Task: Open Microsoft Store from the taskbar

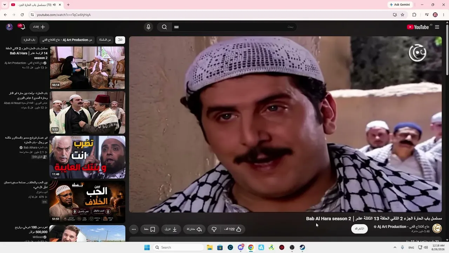Action: click(220, 247)
